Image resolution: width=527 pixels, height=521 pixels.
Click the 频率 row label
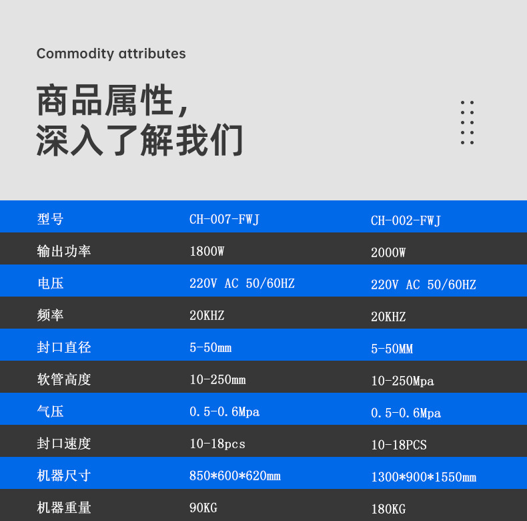pyautogui.click(x=51, y=315)
